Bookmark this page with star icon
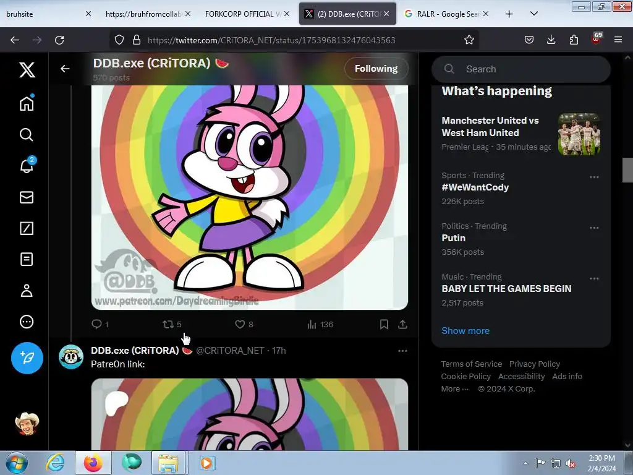633x475 pixels. pos(469,40)
